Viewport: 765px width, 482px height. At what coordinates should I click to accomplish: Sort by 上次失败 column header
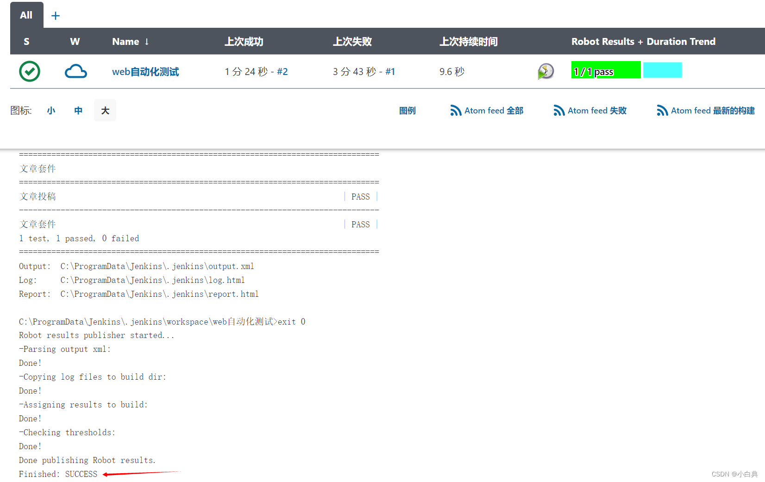[x=352, y=42]
